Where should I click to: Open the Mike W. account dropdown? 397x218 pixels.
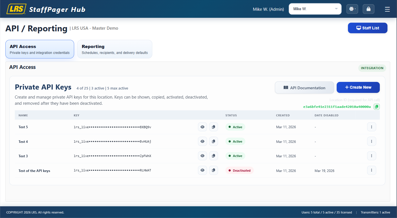(315, 9)
